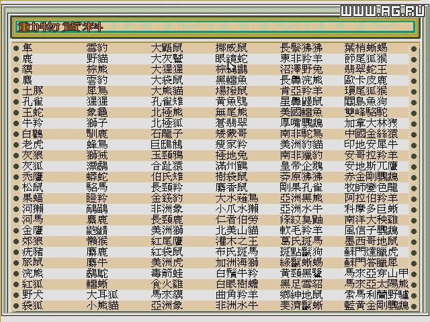
Task: Click the 美洲獅 entry
Action: coord(167,230)
